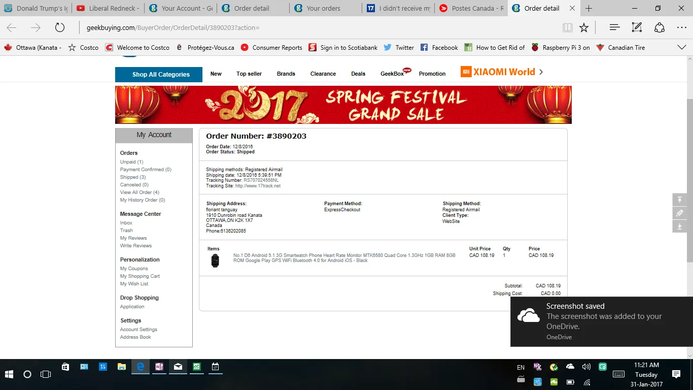Image resolution: width=693 pixels, height=390 pixels.
Task: Go back to the previous page
Action: tap(12, 28)
